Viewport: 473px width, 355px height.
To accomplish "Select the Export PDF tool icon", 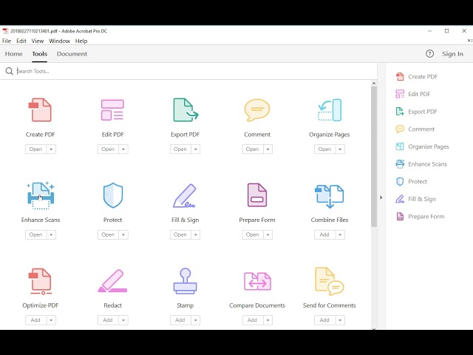I will pyautogui.click(x=185, y=110).
